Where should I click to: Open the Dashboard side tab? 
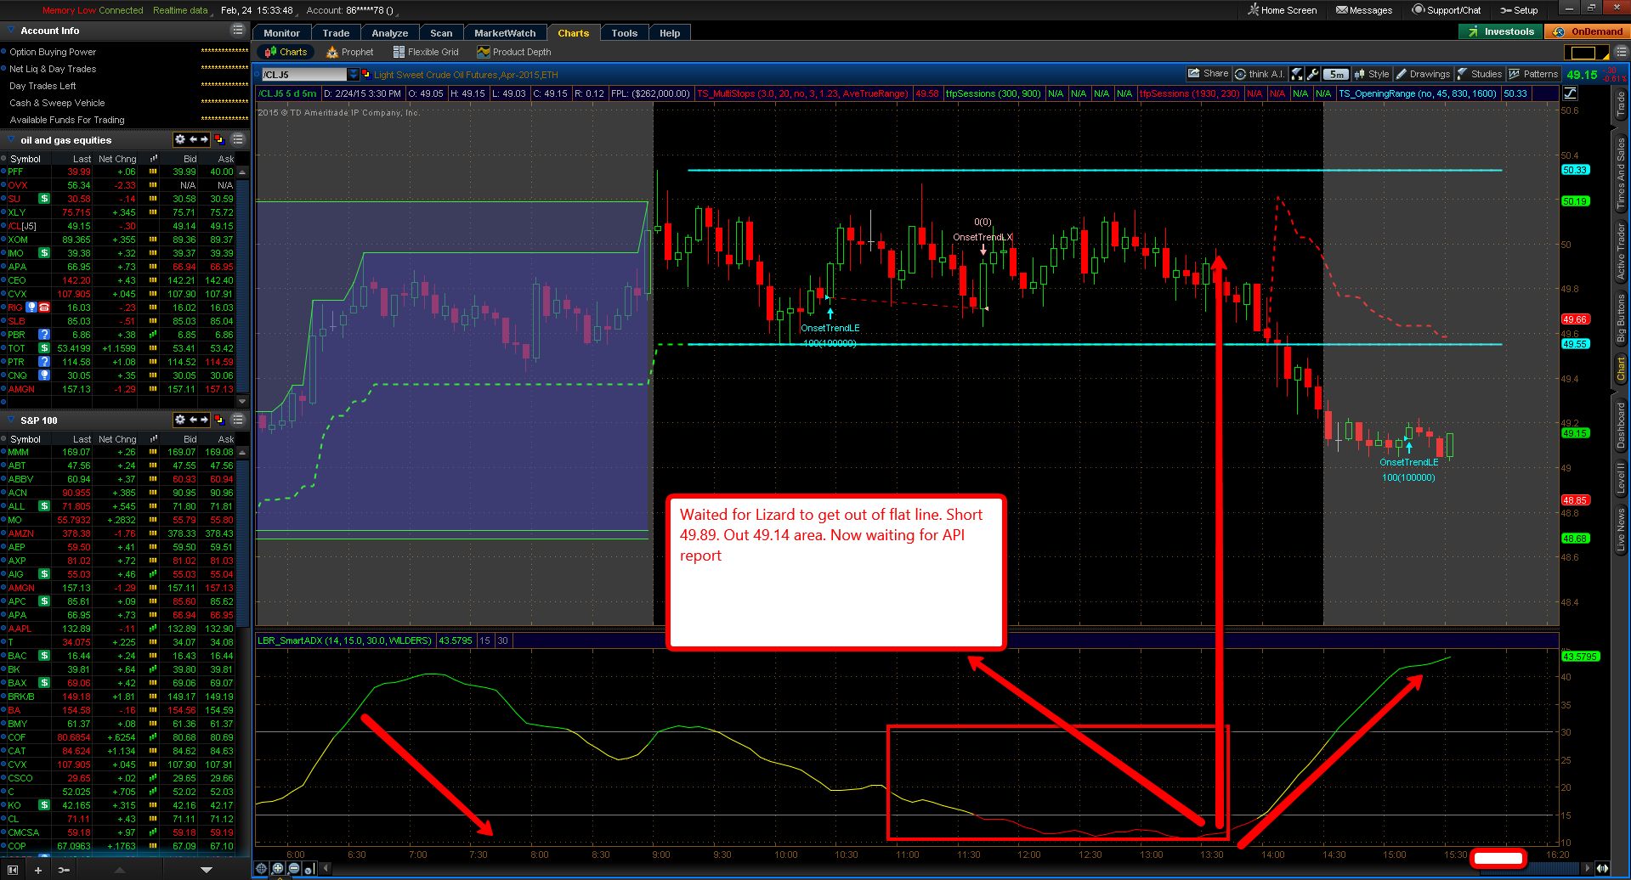click(x=1621, y=426)
